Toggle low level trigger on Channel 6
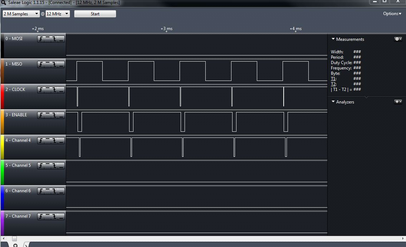 click(61, 191)
